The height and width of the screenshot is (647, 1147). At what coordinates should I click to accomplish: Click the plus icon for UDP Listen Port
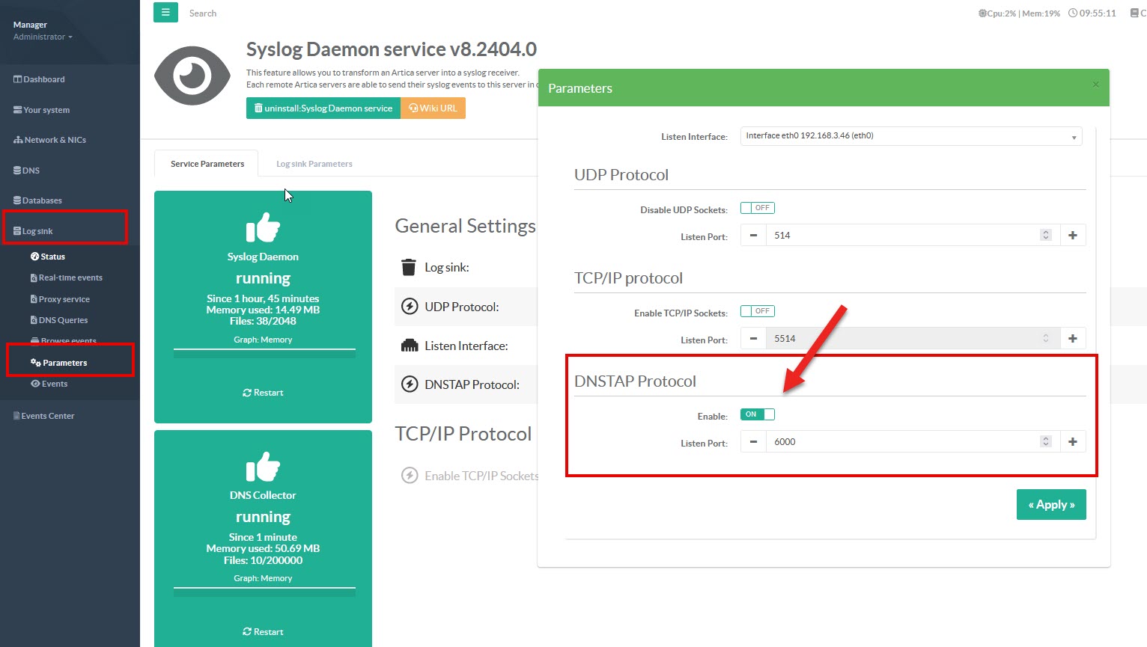[1072, 236]
